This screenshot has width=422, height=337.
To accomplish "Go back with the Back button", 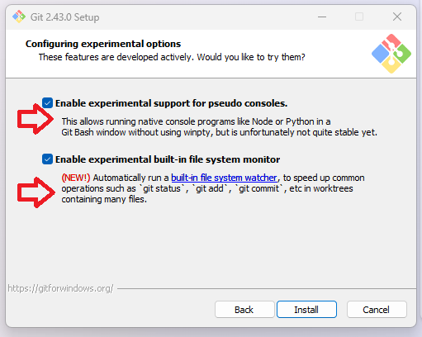I will [244, 310].
